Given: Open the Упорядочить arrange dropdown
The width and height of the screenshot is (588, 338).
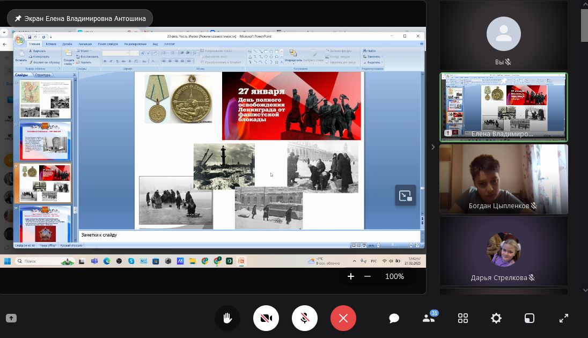Looking at the screenshot, I should coord(293,56).
